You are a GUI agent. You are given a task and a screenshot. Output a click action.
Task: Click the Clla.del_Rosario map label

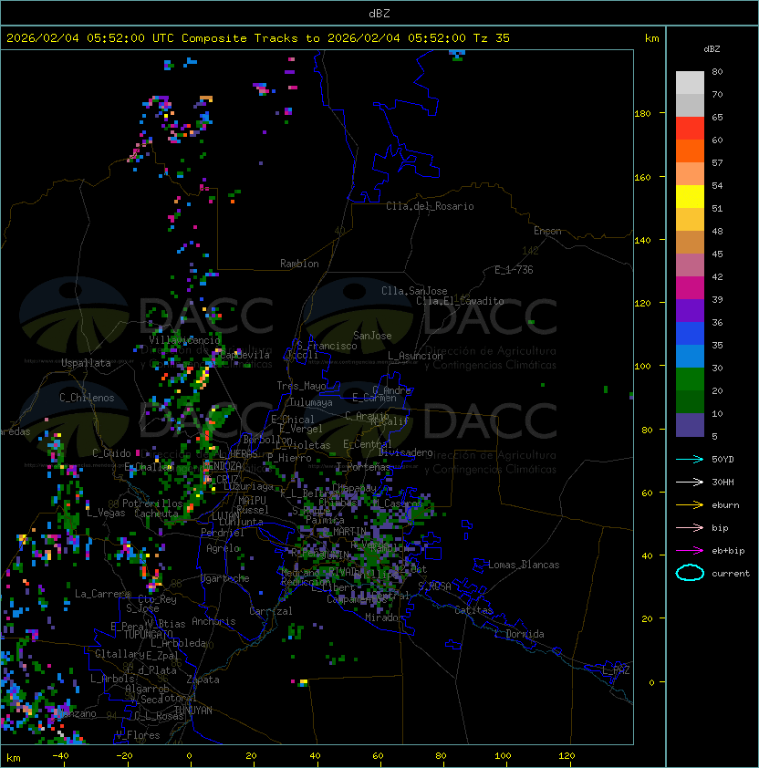click(x=430, y=206)
